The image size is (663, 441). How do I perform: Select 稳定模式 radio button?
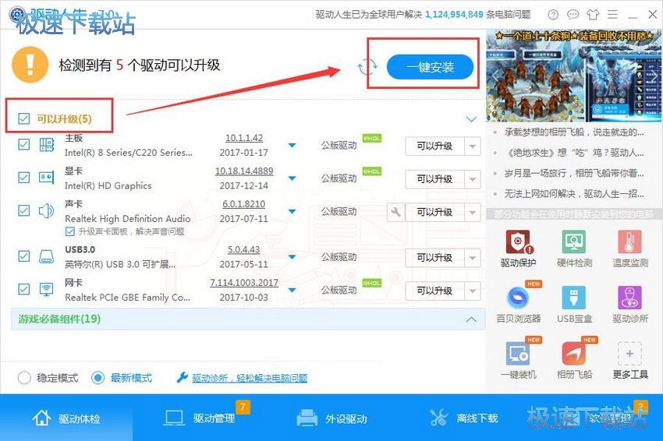24,378
